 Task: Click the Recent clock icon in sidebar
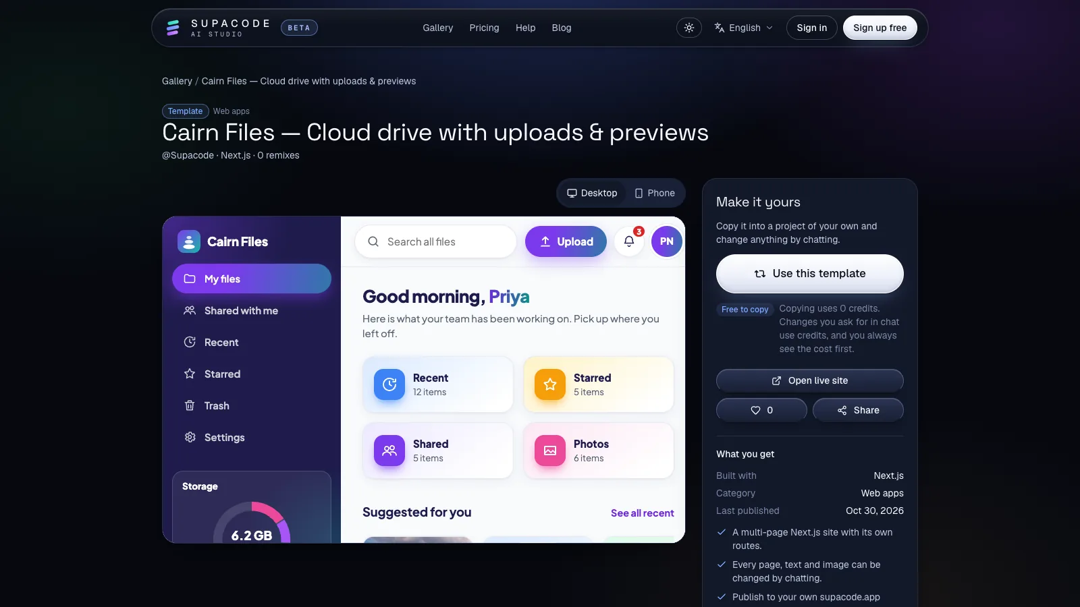click(x=190, y=342)
